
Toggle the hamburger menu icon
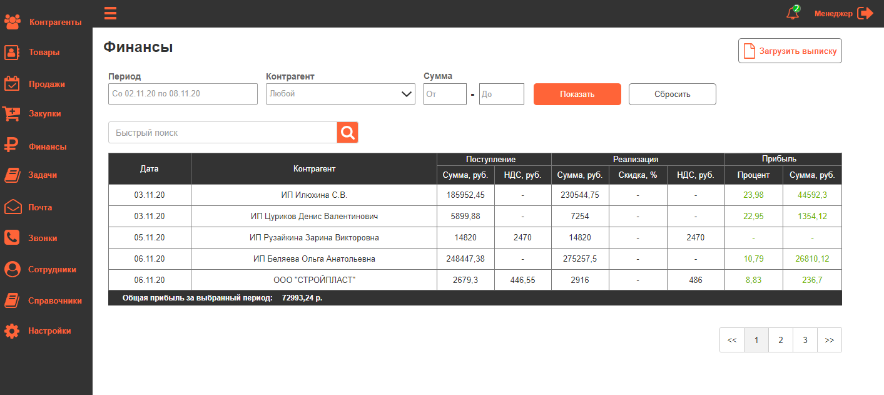coord(111,13)
